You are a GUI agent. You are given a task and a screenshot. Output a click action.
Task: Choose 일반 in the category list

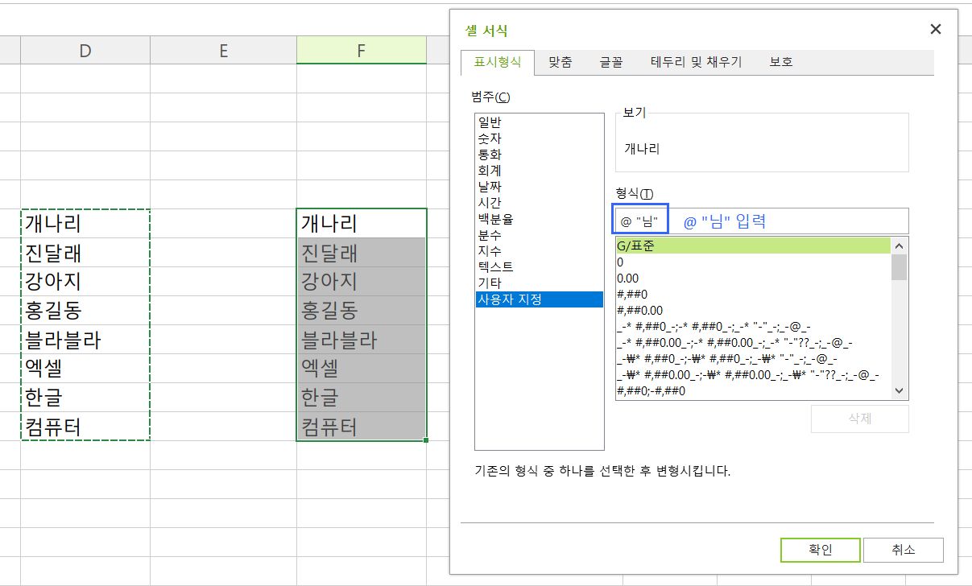539,122
